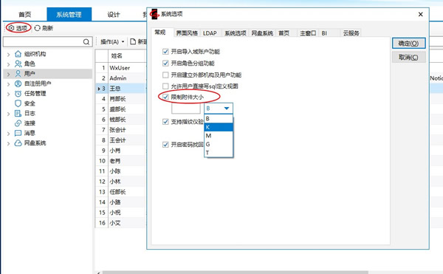Click the 消息 message icon
Viewport: 443px width, 274px height.
[x=18, y=133]
